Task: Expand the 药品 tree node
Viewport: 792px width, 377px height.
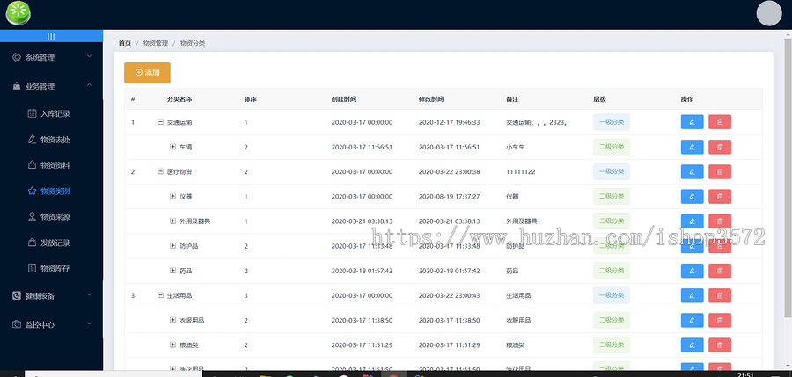Action: (x=172, y=271)
